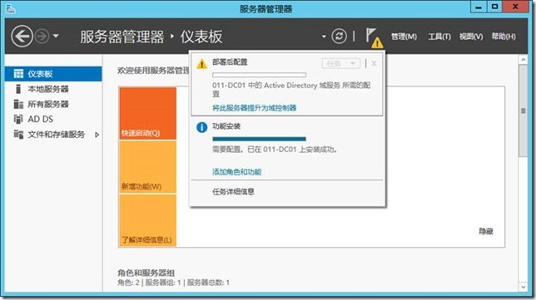Click the Server Manager title bar icon
The image size is (536, 300).
pyautogui.click(x=10, y=8)
